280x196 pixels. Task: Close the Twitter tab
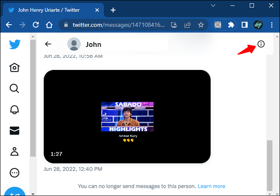tap(97, 10)
